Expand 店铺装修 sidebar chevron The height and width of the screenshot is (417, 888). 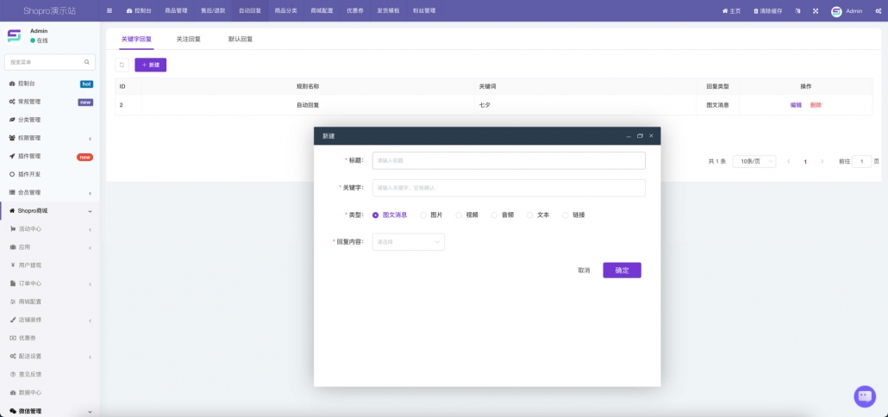click(x=90, y=321)
